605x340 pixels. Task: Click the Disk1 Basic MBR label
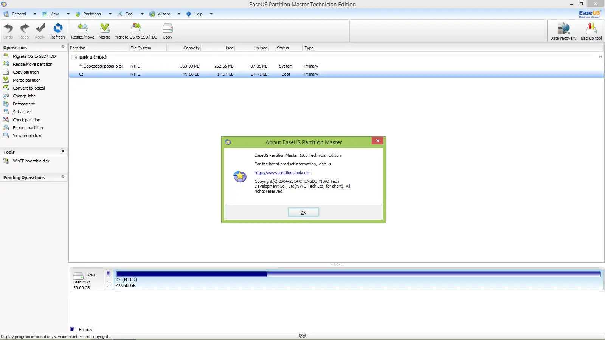click(86, 281)
